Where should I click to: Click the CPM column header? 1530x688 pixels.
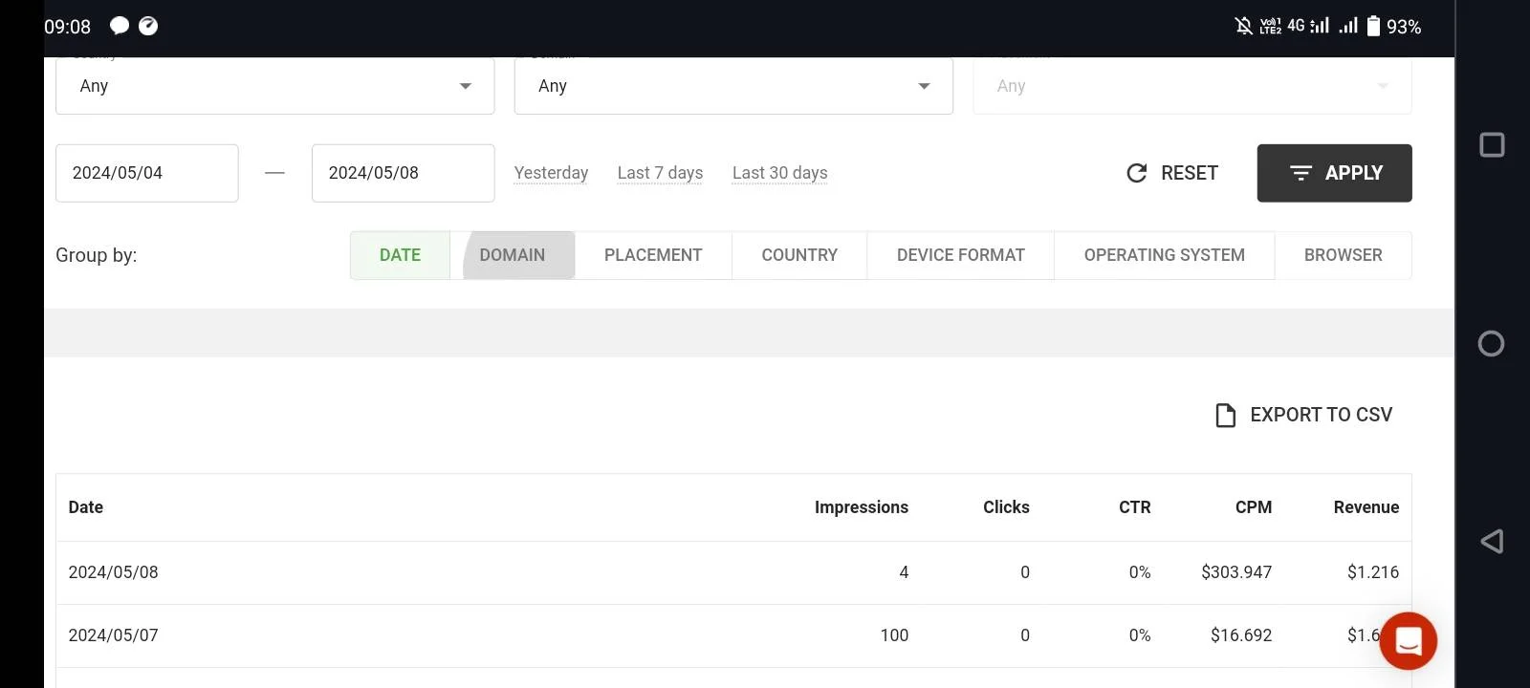(1254, 507)
